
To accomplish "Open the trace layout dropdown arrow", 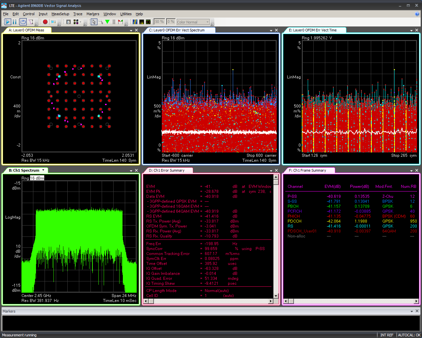I will (80, 22).
